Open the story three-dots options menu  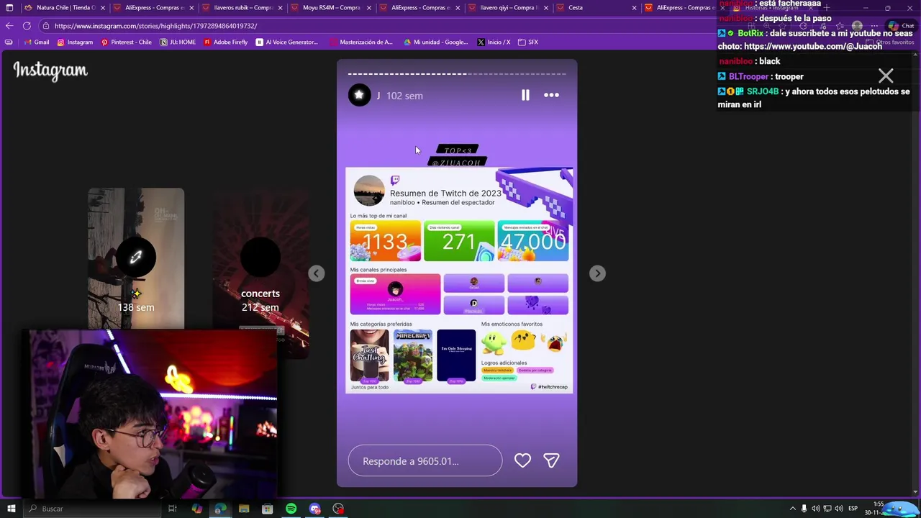(551, 95)
